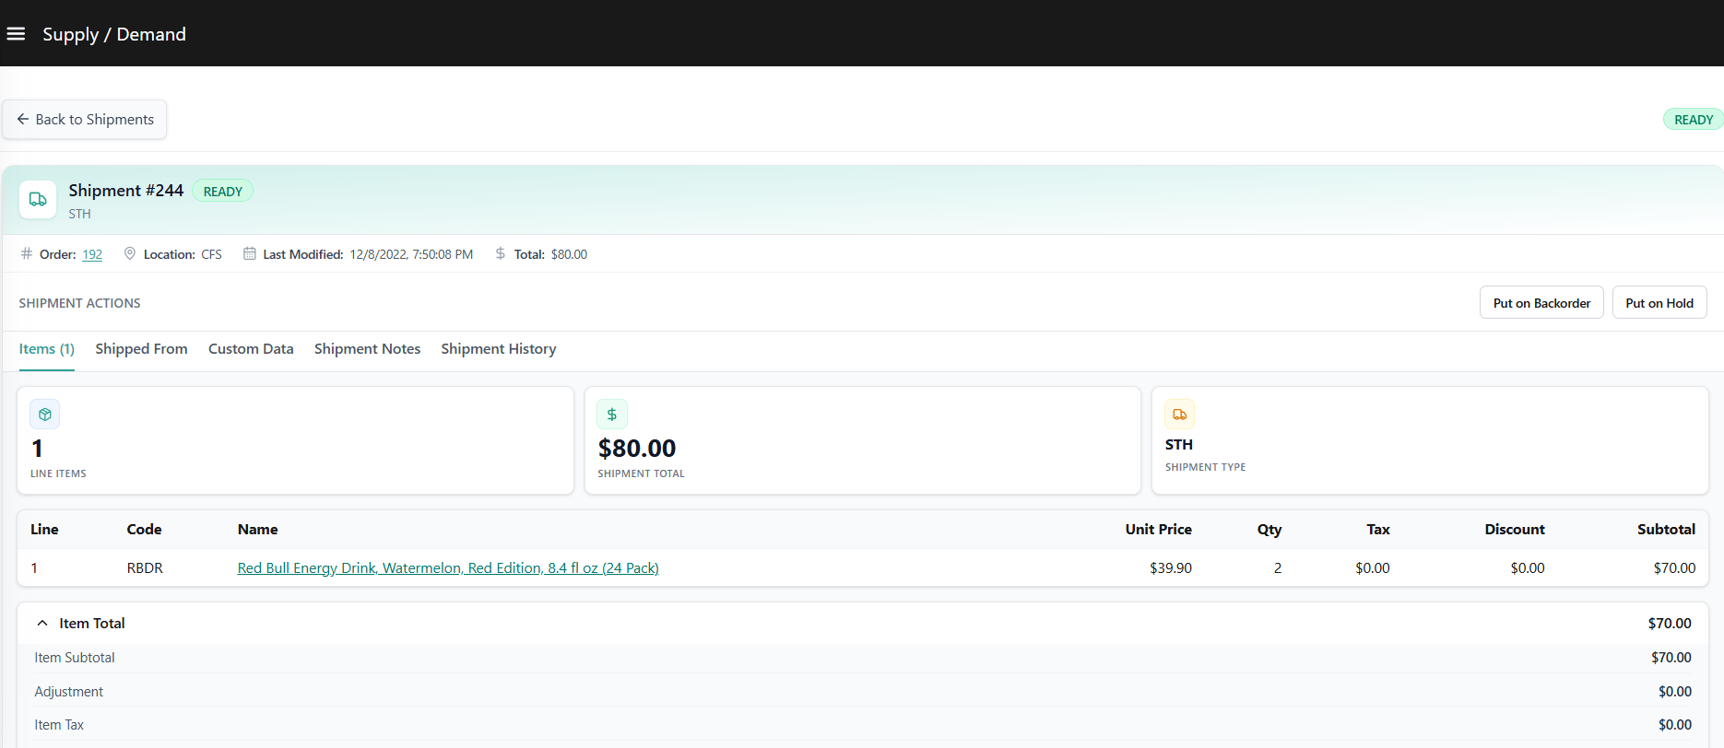Click the Item Tax row label
This screenshot has height=748, width=1724.
point(59,725)
